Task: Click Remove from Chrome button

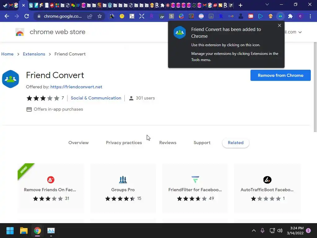Action: click(x=280, y=75)
